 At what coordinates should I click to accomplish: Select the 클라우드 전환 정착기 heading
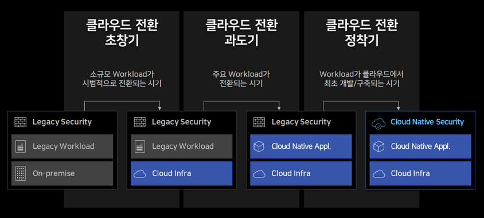pyautogui.click(x=361, y=33)
